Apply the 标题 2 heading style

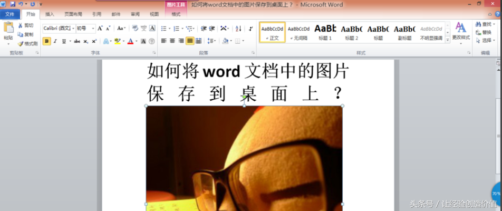[352, 32]
